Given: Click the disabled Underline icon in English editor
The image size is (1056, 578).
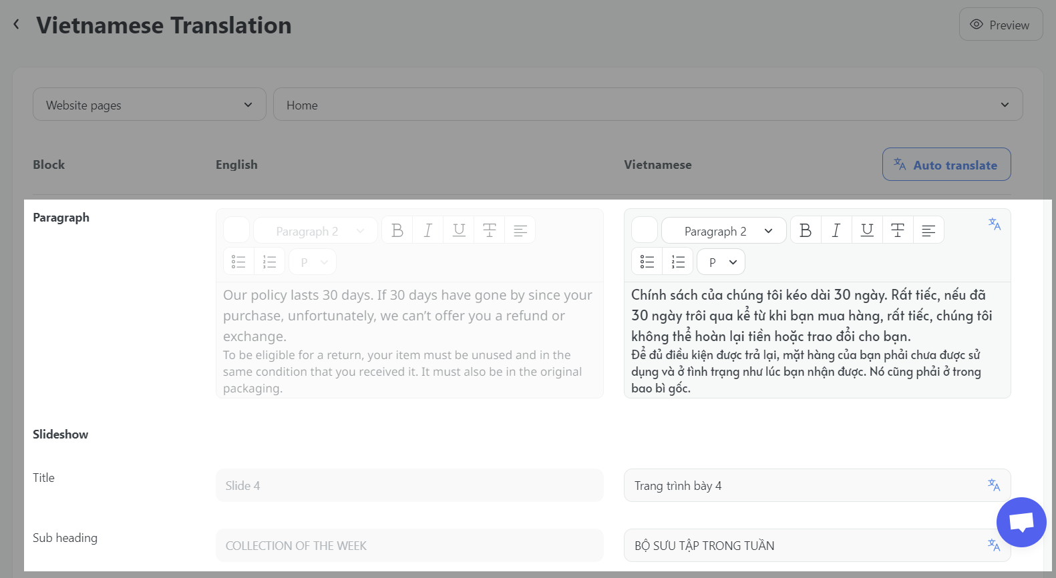Looking at the screenshot, I should (x=459, y=230).
